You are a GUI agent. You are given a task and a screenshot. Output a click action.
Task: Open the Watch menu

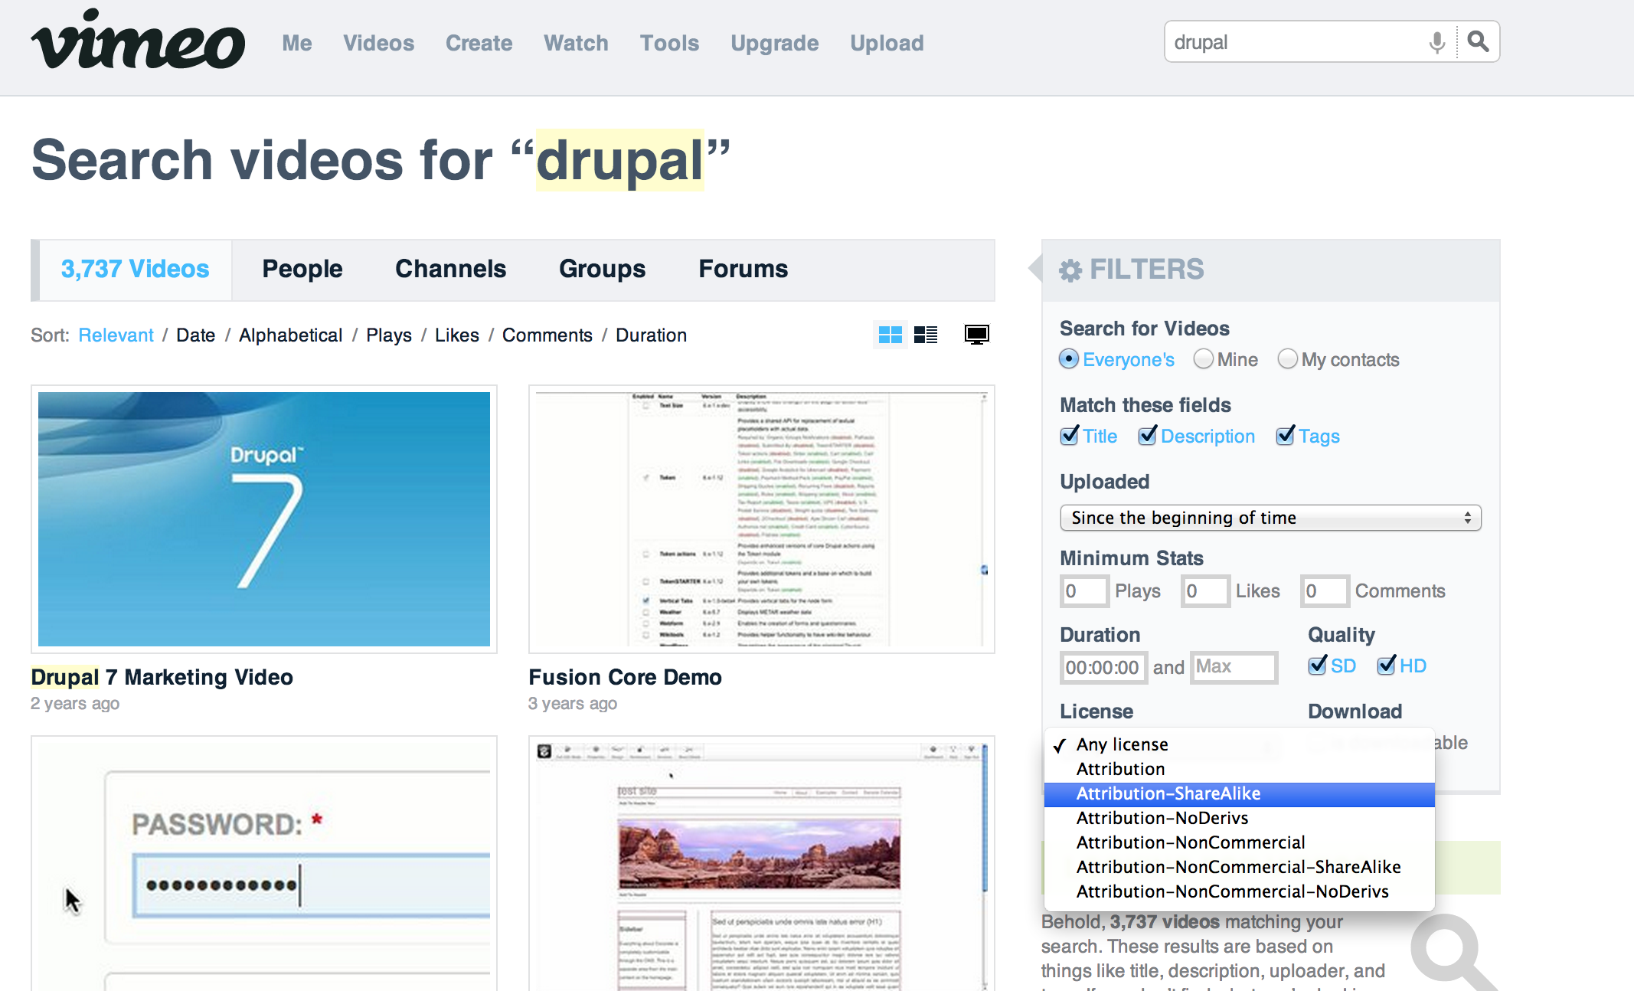tap(576, 43)
